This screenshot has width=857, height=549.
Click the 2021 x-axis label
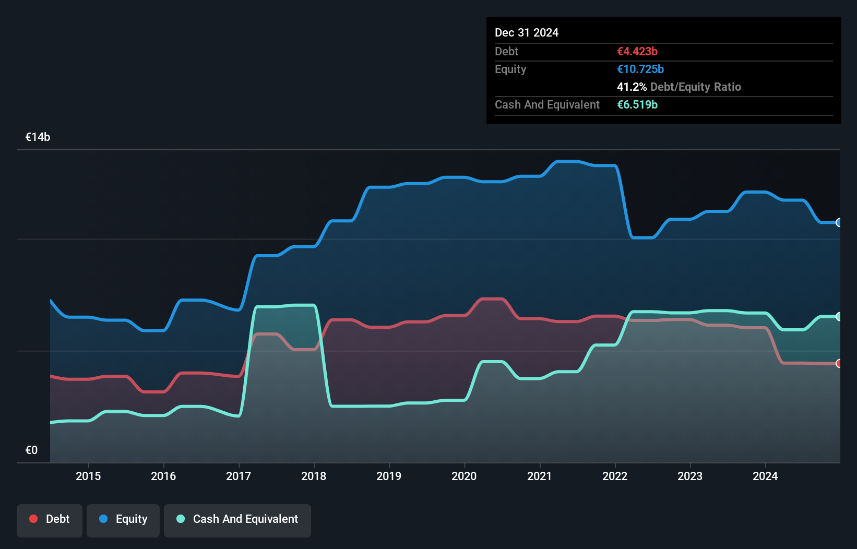click(x=539, y=476)
